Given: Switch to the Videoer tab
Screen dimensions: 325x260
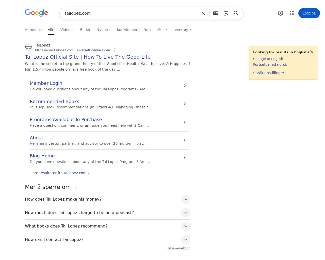Looking at the screenshot, I should [x=67, y=30].
